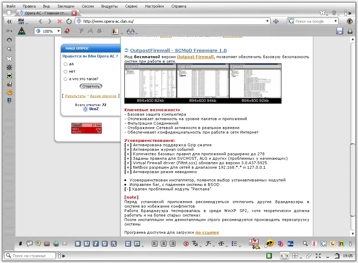Select the "нет" poll option

[65, 72]
